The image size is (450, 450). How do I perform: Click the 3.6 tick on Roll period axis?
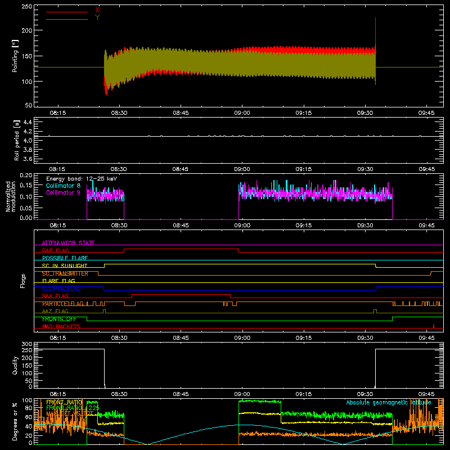pos(28,159)
